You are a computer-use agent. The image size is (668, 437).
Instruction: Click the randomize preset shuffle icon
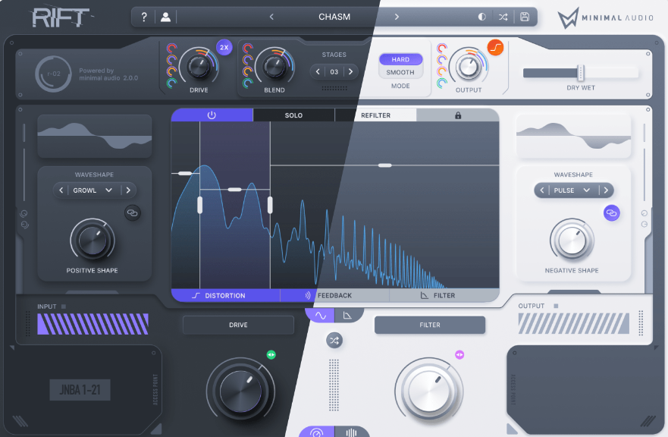click(x=503, y=17)
